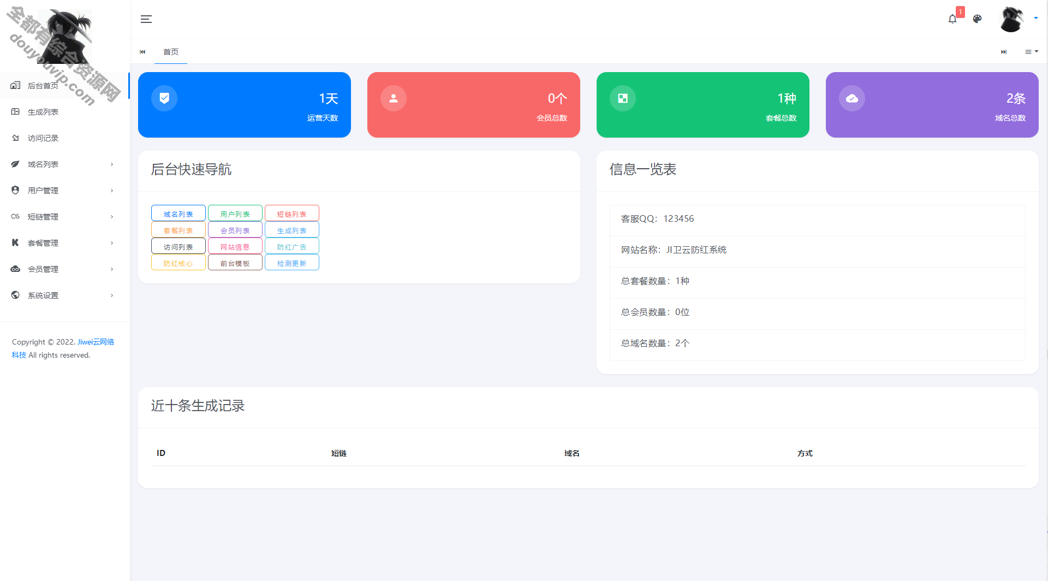Click the 短链管理 sidebar icon

tap(15, 216)
